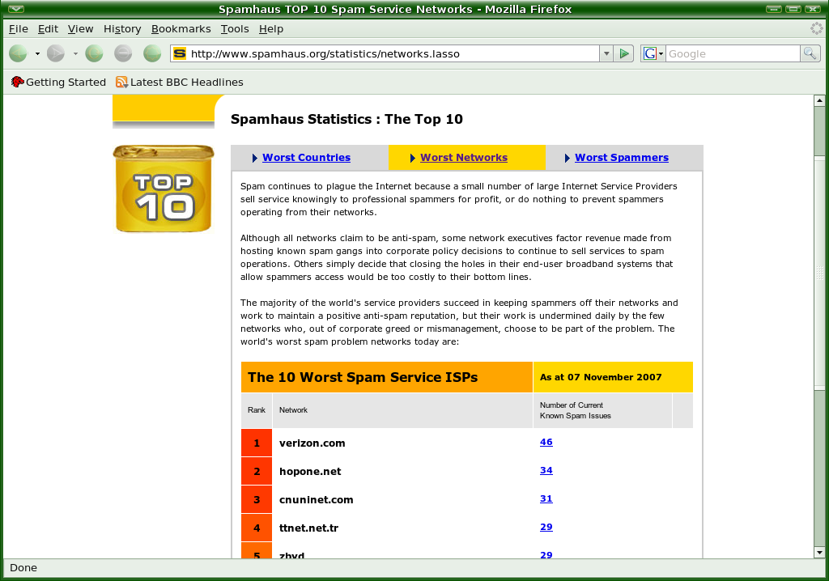This screenshot has width=829, height=581.
Task: Click the Back navigation button
Action: coord(19,53)
